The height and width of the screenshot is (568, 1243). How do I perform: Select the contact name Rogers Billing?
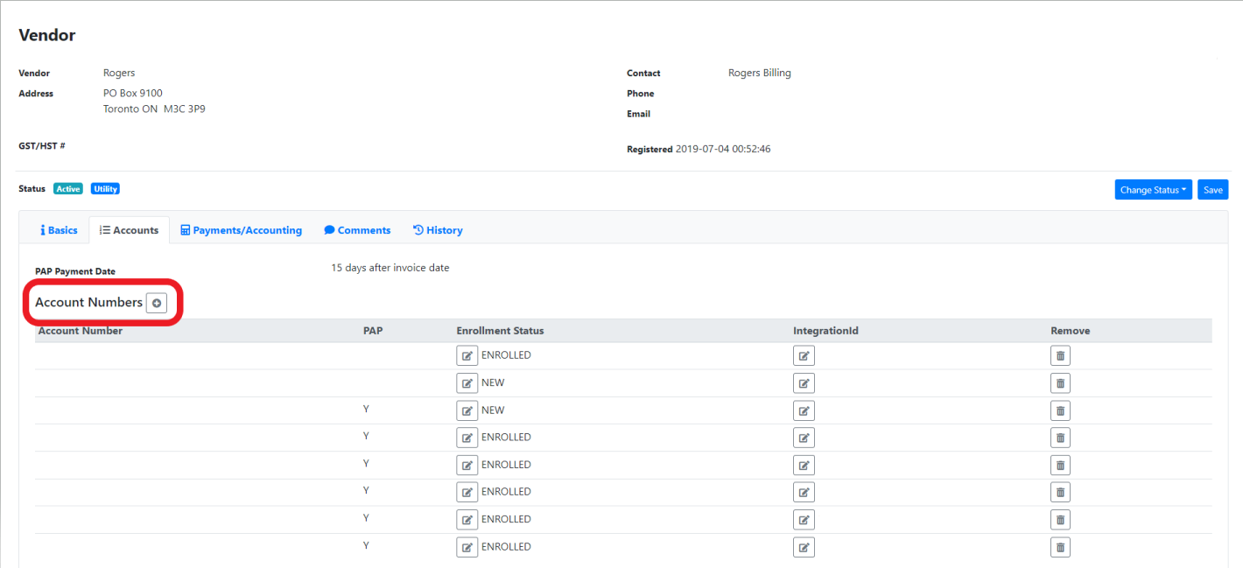point(759,73)
